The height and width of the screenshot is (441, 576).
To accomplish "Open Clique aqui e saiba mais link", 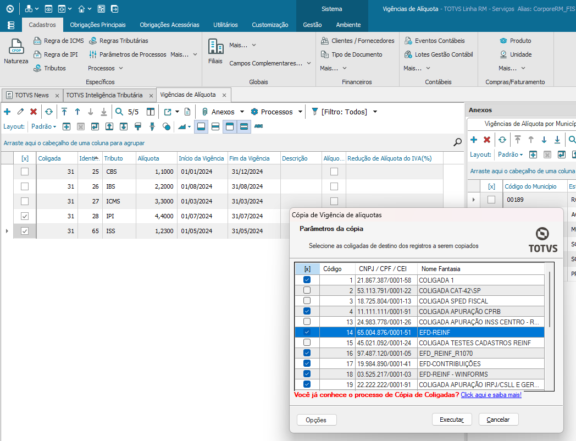I will pos(491,395).
